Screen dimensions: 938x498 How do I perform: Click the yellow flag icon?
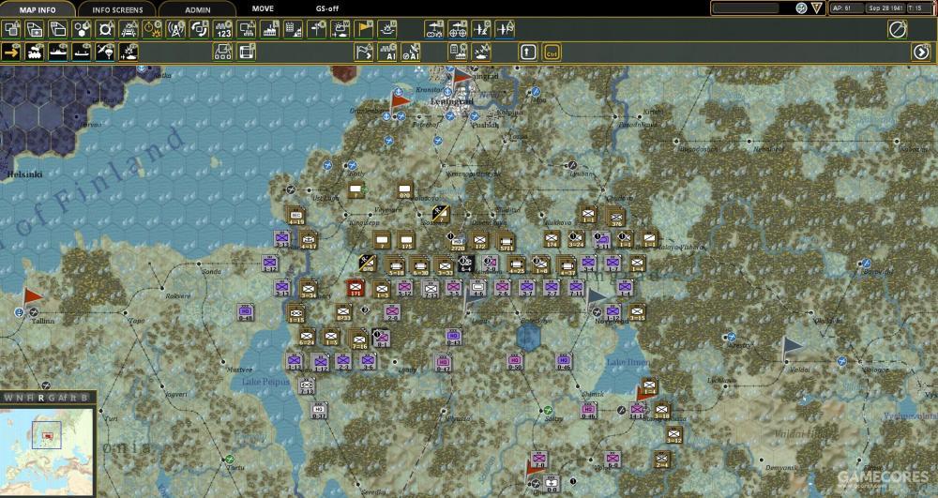tap(364, 29)
